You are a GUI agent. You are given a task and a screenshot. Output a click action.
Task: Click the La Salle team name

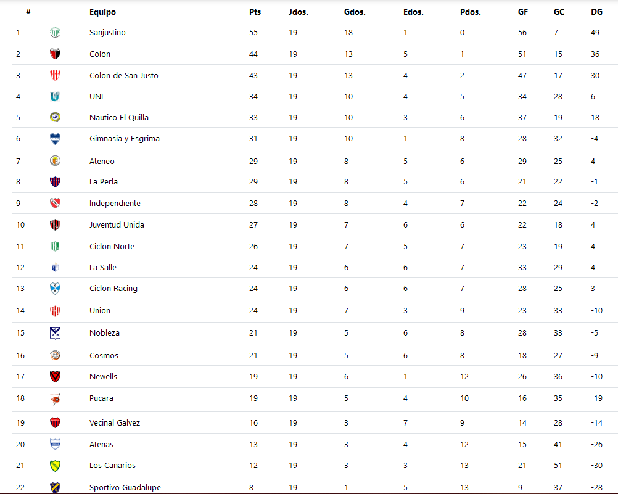pos(102,267)
